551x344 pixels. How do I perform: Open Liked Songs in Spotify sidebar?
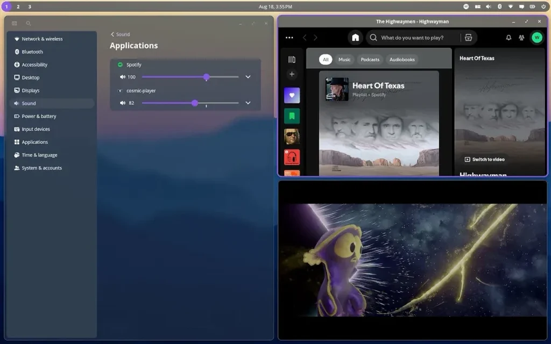[x=292, y=96]
